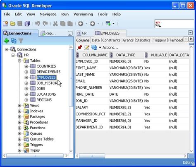Click the Refresh icon in Connections panel

(x=14, y=41)
